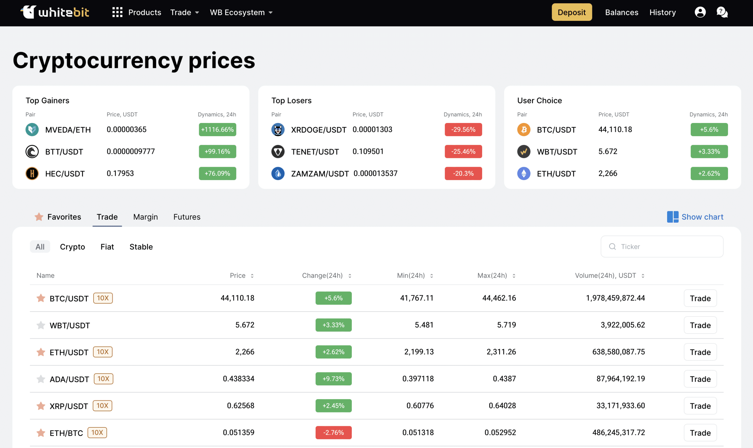Screen dimensions: 753x448
Task: Click the Favorites tab star icon
Action: pos(39,217)
